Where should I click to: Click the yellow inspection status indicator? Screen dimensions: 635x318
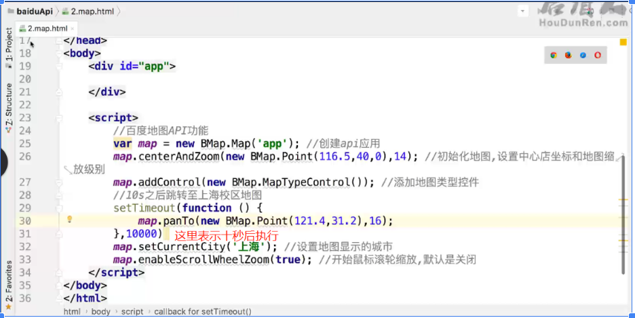tap(623, 42)
